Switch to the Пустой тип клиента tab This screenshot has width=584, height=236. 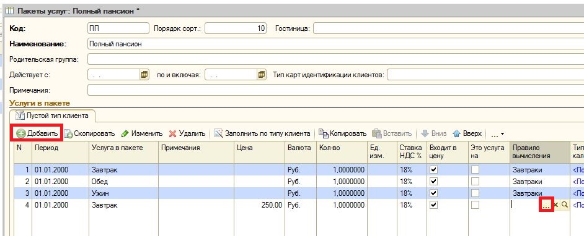click(x=53, y=116)
